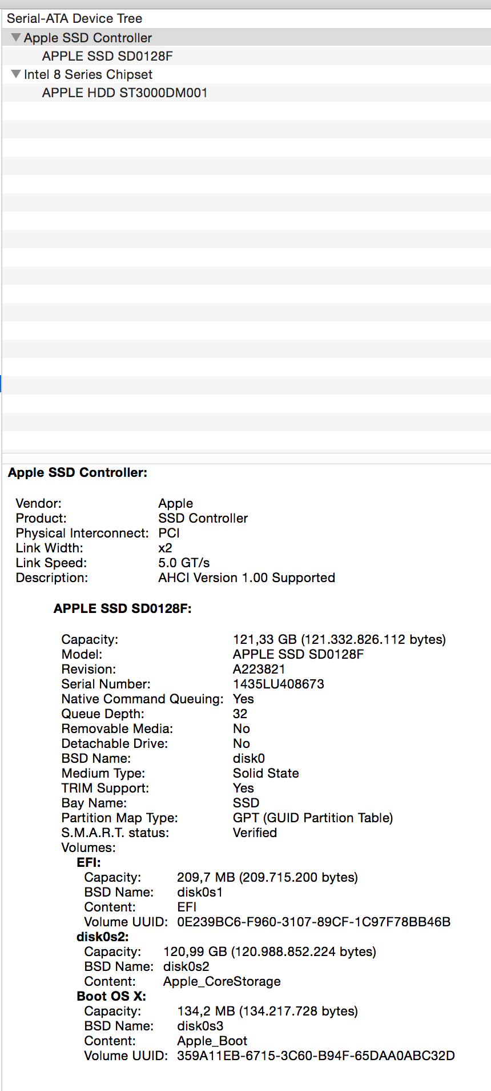Click the 'Native Command Queuing:' label

click(143, 699)
